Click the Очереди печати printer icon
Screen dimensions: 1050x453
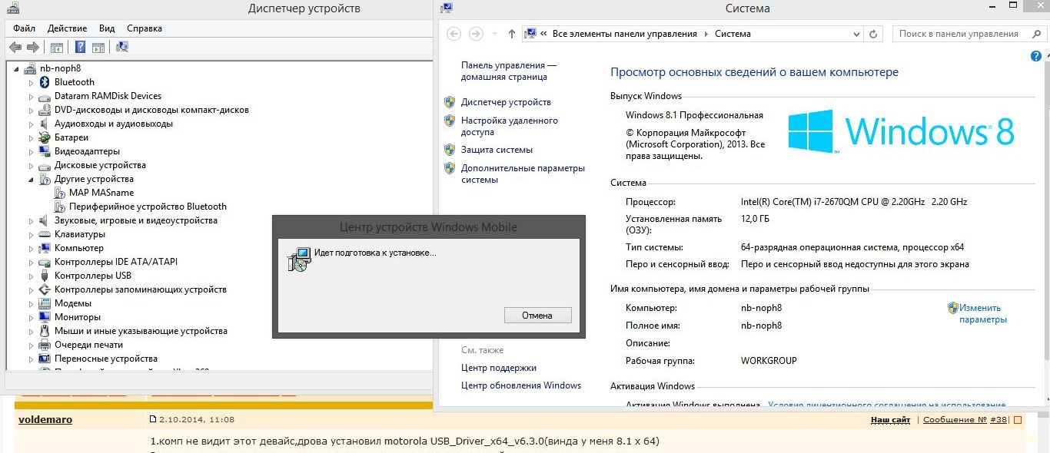[x=45, y=345]
